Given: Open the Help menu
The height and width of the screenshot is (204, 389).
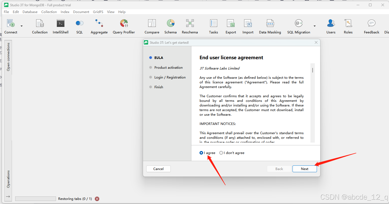Looking at the screenshot, I should pos(122,12).
